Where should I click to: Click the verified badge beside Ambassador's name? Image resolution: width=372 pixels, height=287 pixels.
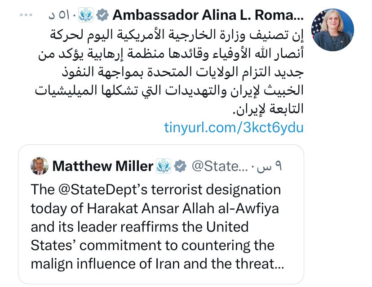(103, 15)
